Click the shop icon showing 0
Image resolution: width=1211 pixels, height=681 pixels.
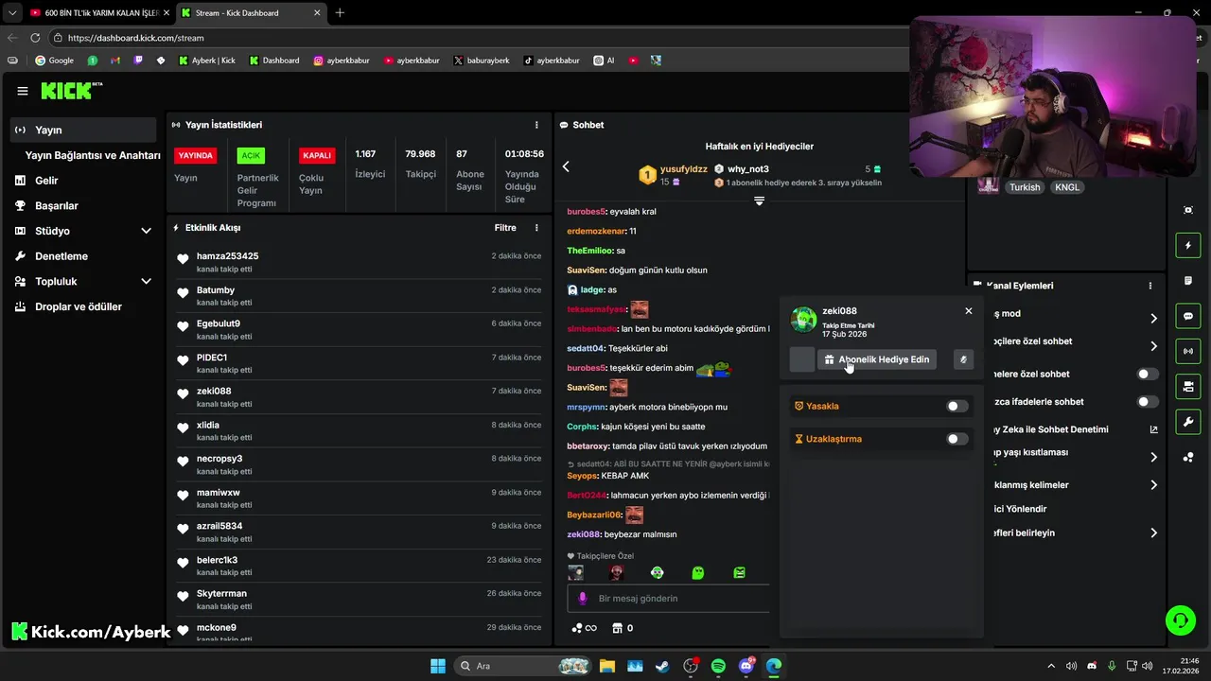623,628
